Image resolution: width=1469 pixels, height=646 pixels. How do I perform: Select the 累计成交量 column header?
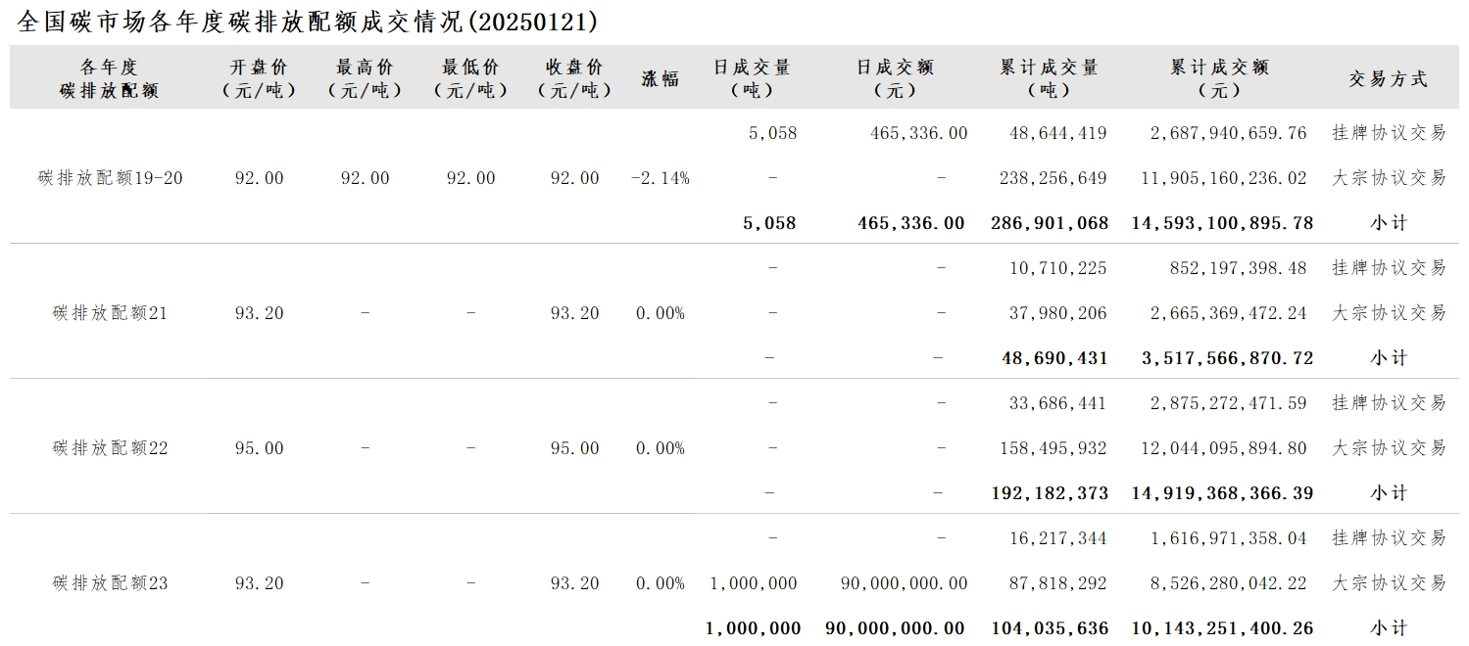[1049, 78]
